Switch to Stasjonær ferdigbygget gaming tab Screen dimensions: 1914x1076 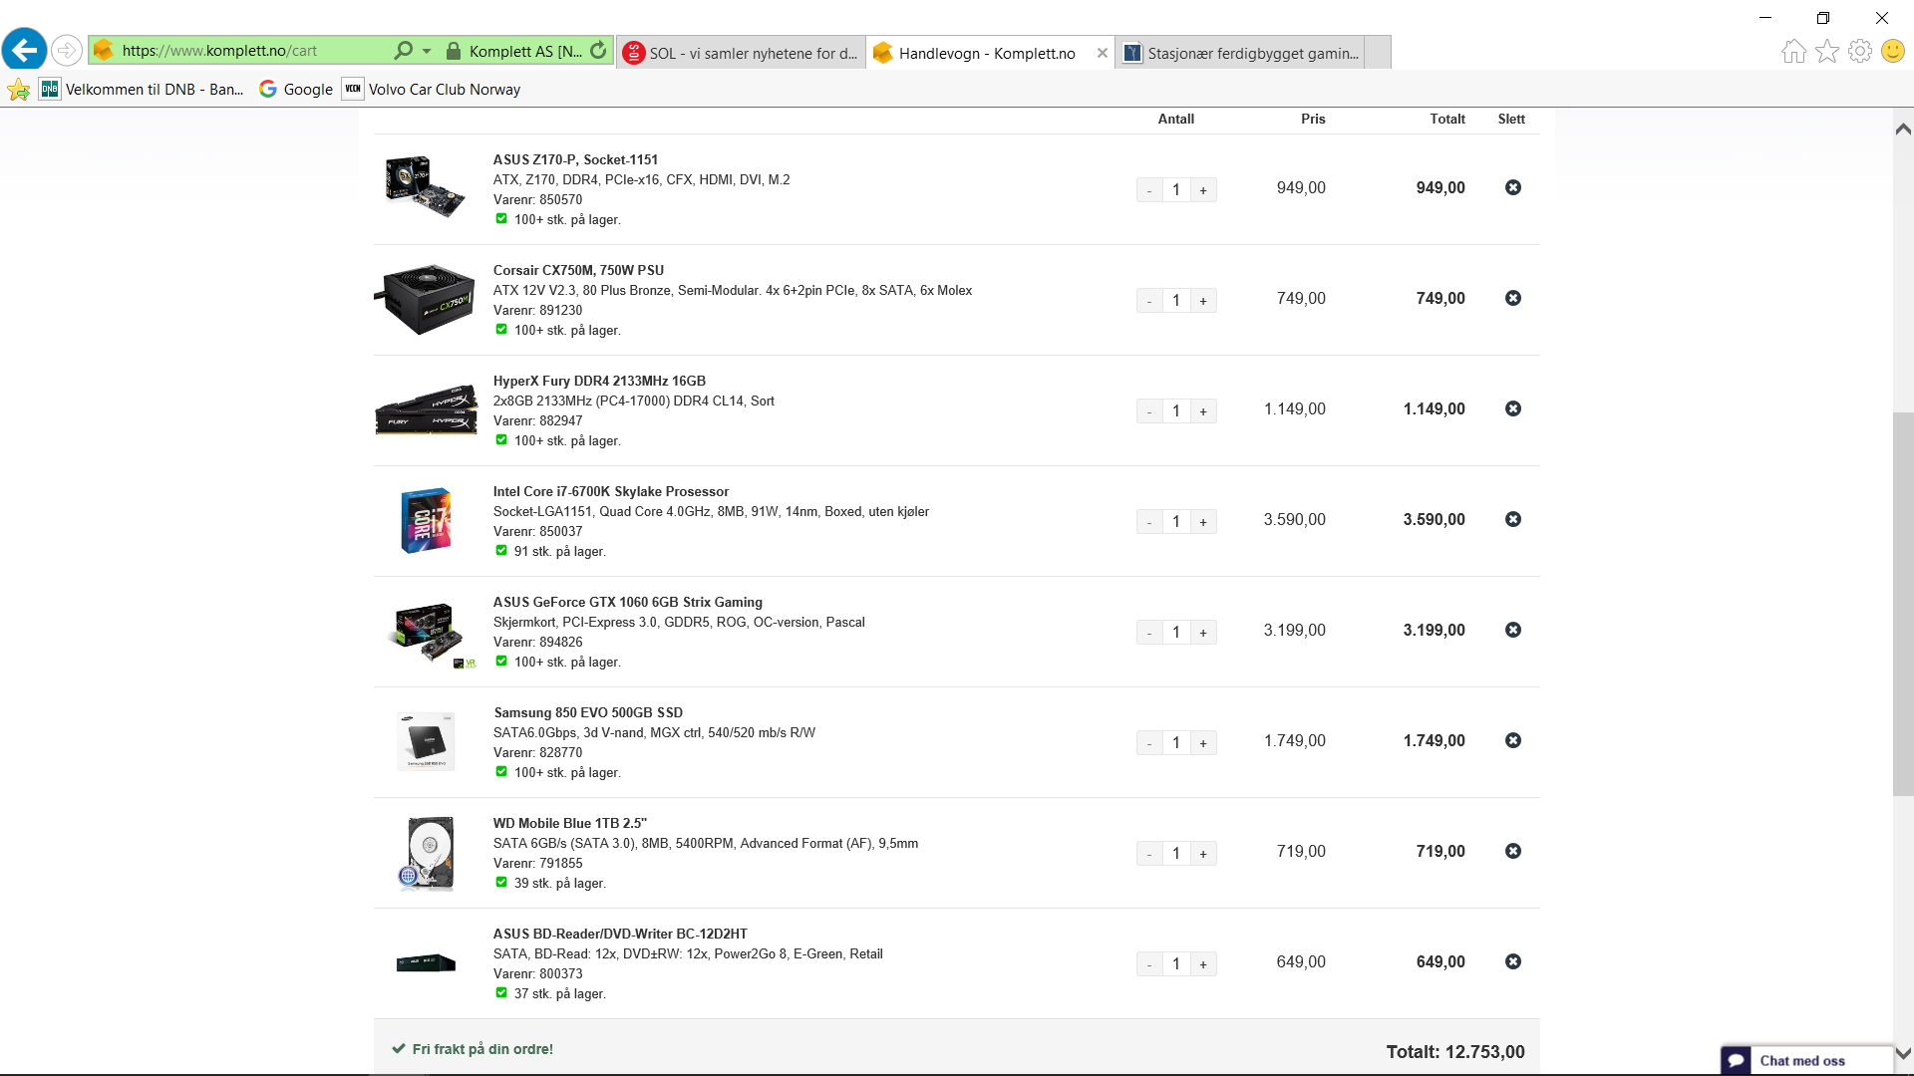(x=1241, y=53)
